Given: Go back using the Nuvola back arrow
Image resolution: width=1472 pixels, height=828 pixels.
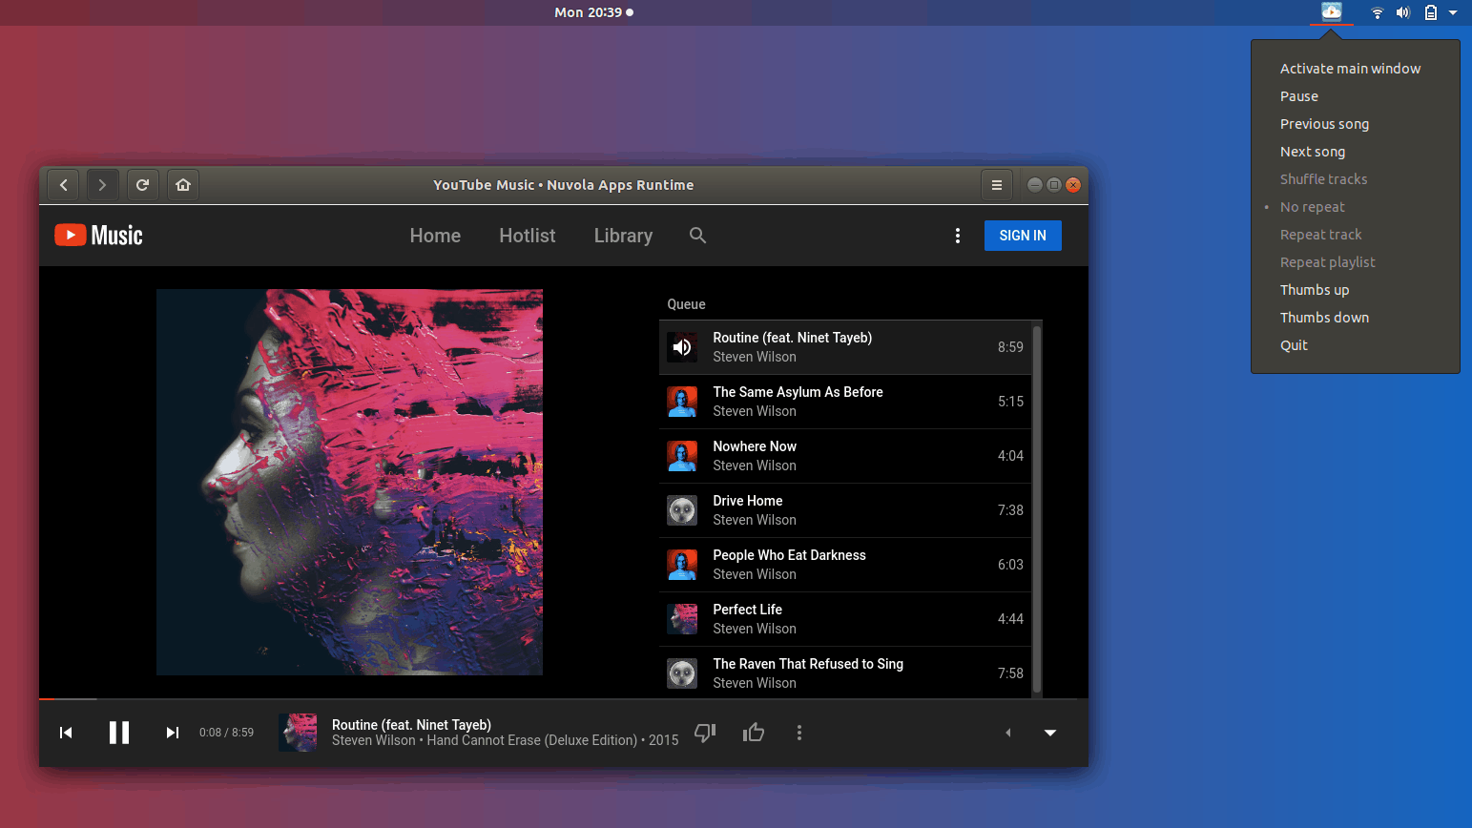Looking at the screenshot, I should click(64, 185).
